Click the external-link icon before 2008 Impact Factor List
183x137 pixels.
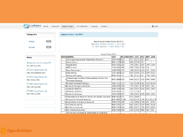(27, 91)
